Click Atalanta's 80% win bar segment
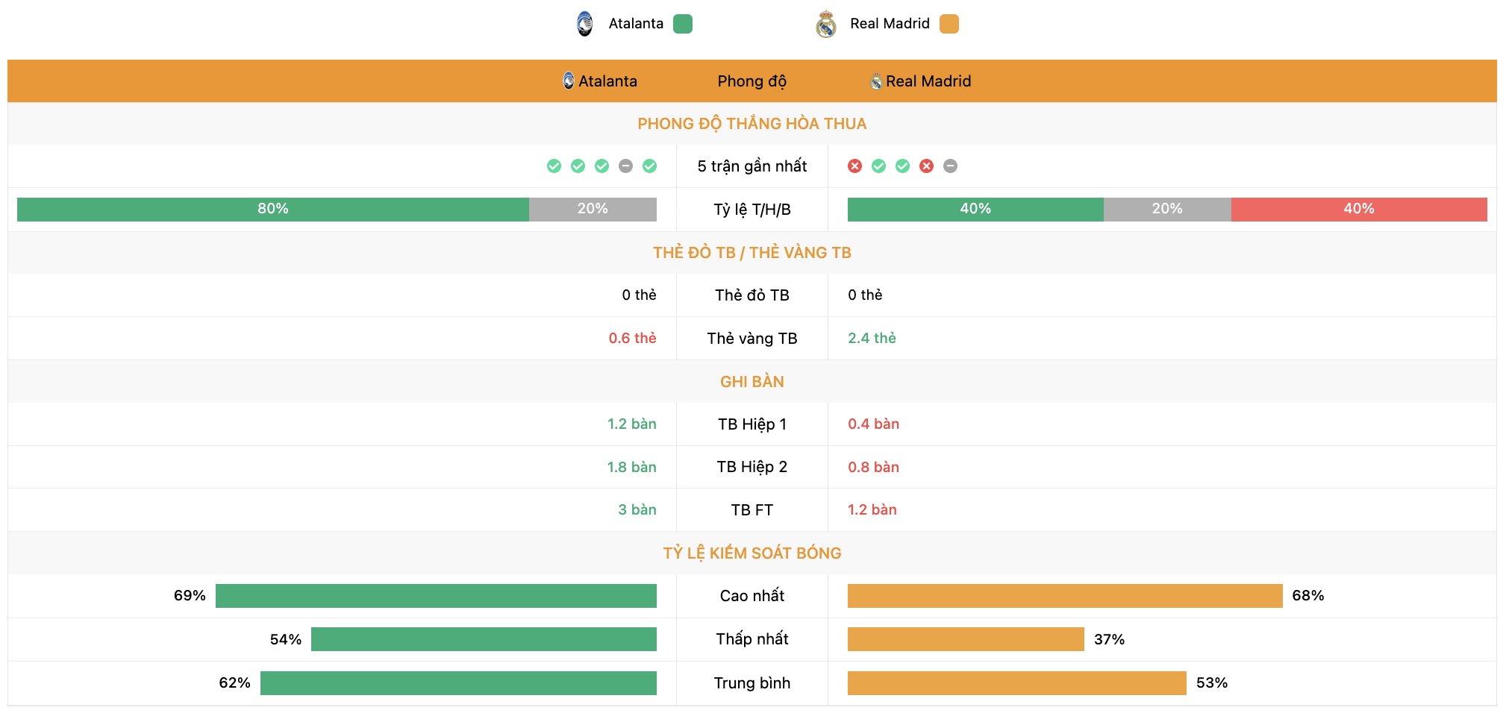Image resolution: width=1506 pixels, height=716 pixels. [x=273, y=210]
